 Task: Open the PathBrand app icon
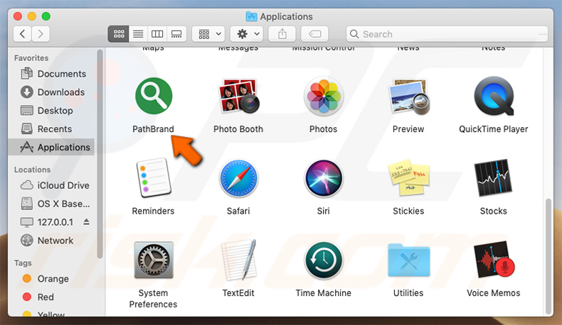point(154,96)
